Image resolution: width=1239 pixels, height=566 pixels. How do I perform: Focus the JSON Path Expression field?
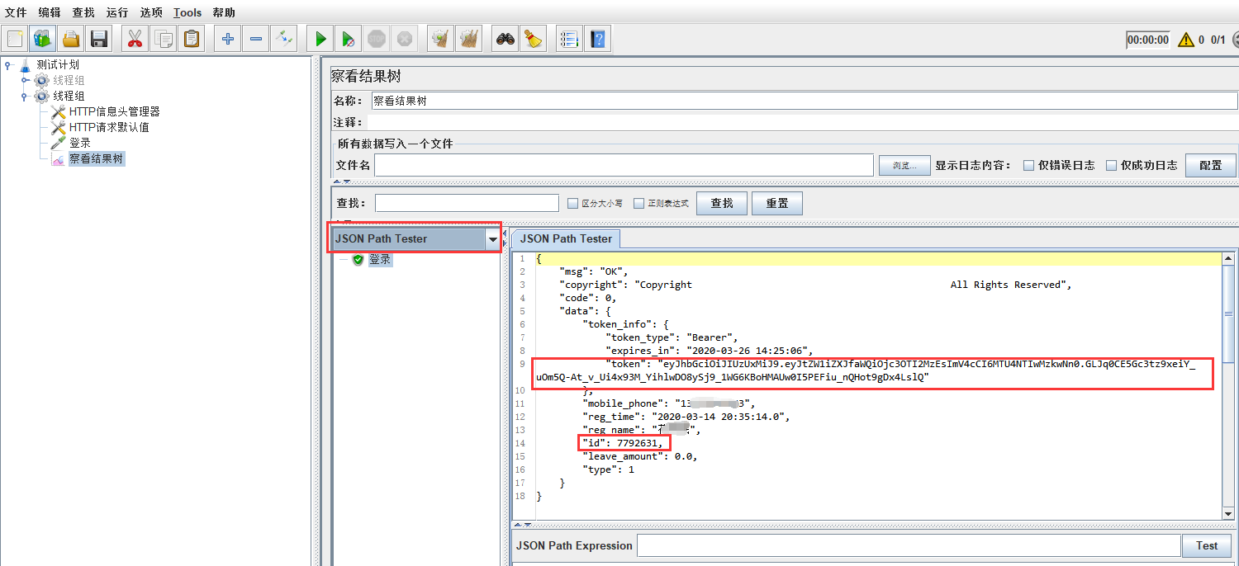(x=909, y=545)
